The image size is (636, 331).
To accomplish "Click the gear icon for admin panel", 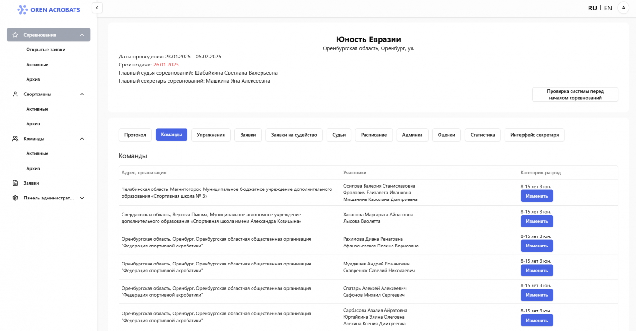I will [15, 198].
